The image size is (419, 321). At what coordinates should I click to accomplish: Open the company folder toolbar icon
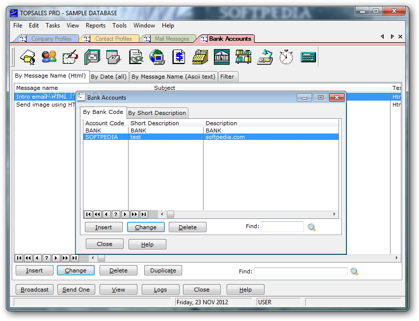point(28,57)
